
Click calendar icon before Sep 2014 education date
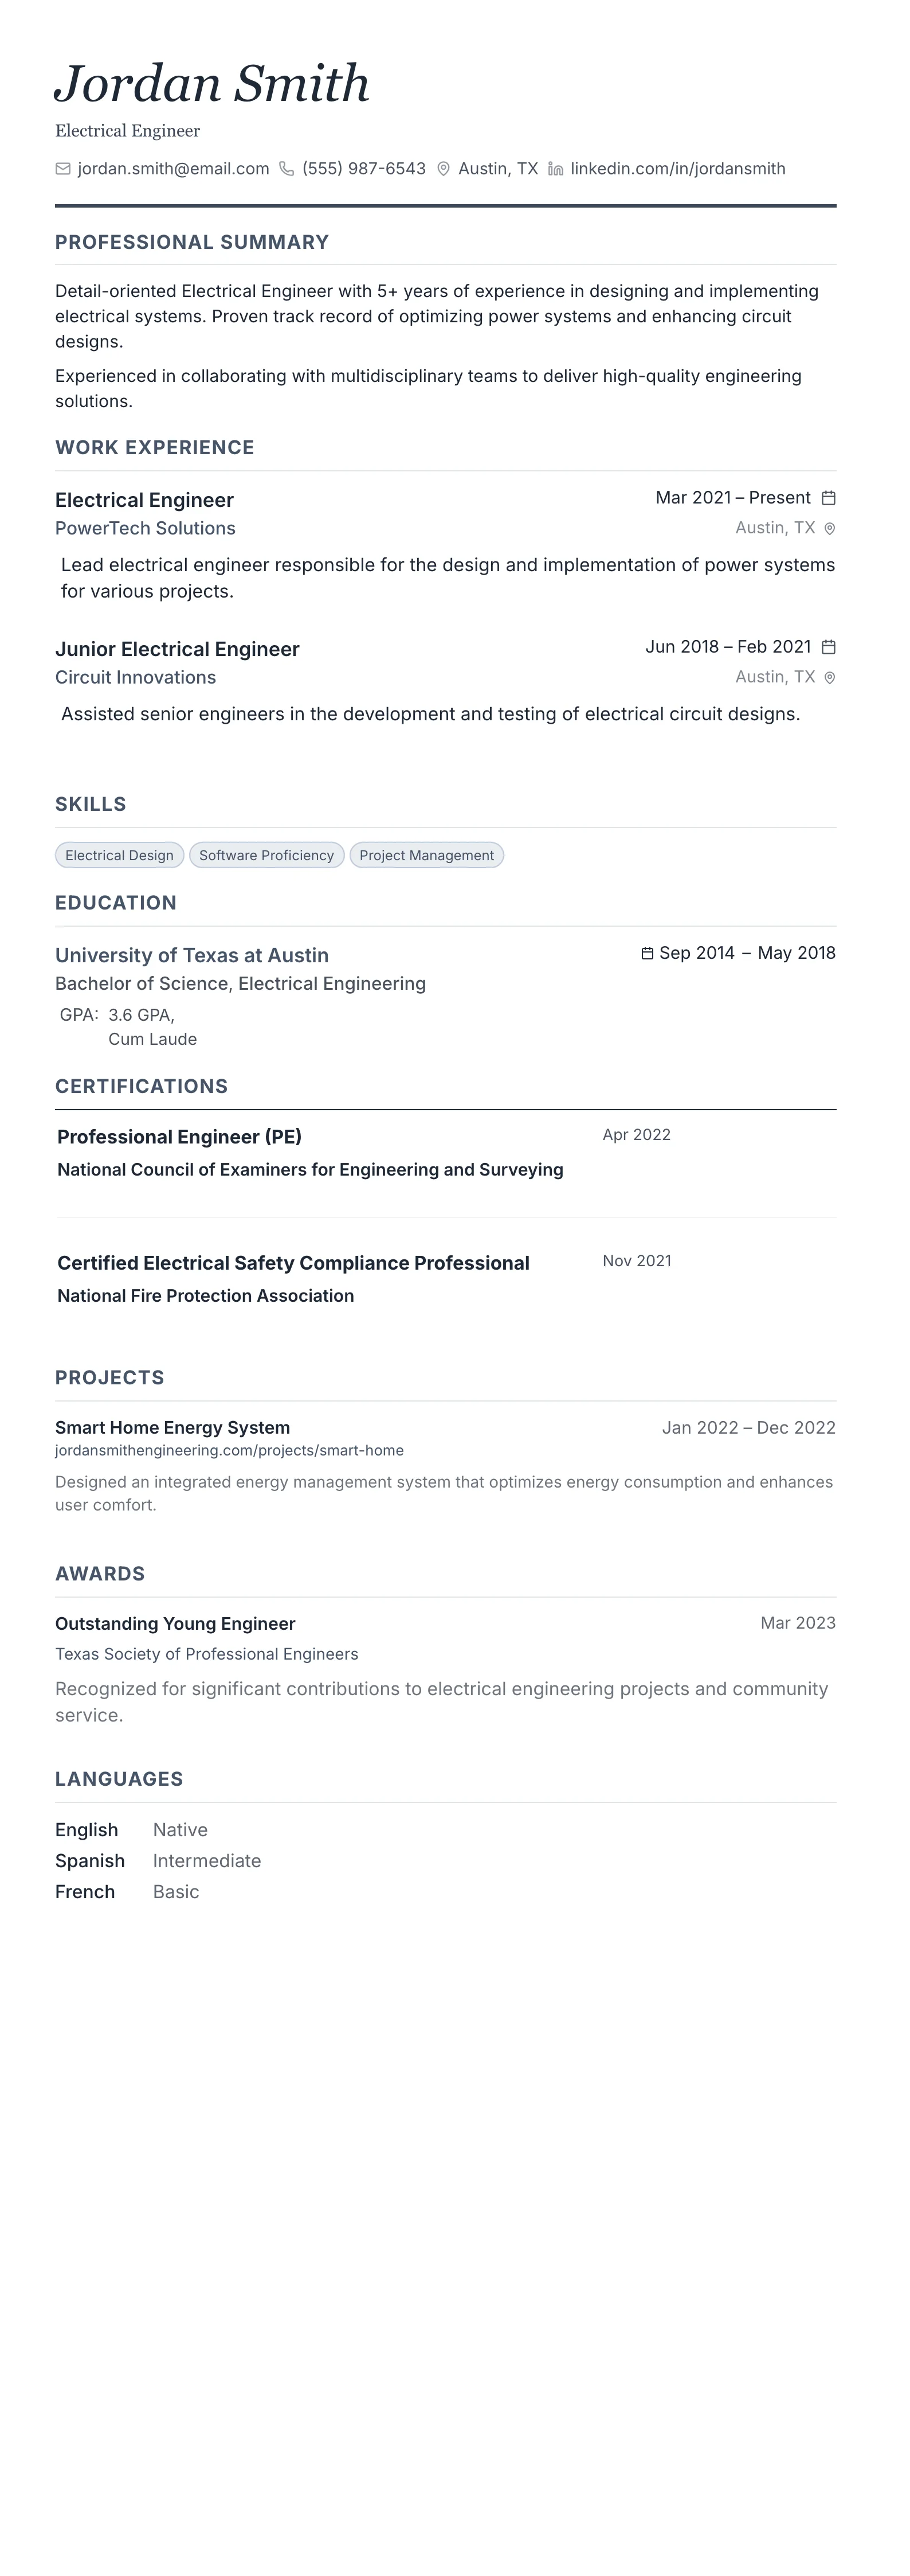(x=648, y=953)
